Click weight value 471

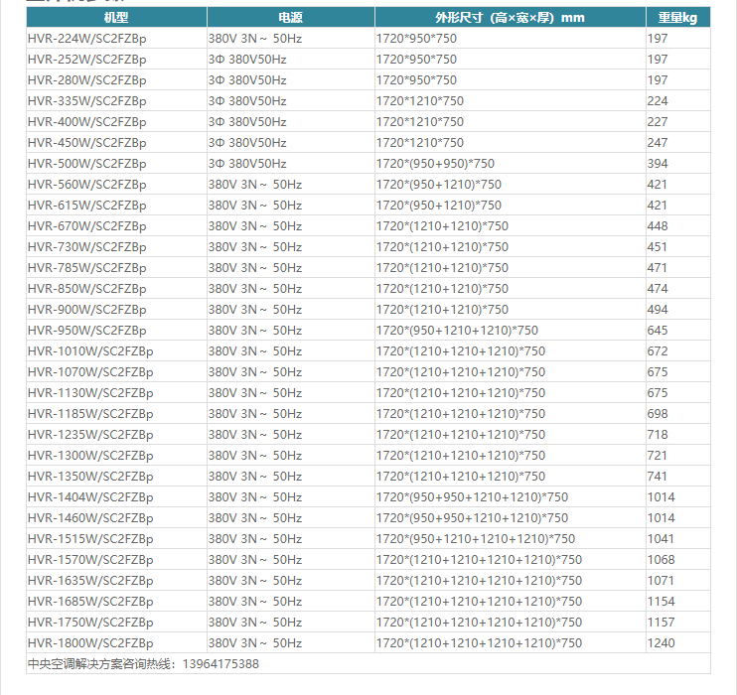tap(658, 268)
